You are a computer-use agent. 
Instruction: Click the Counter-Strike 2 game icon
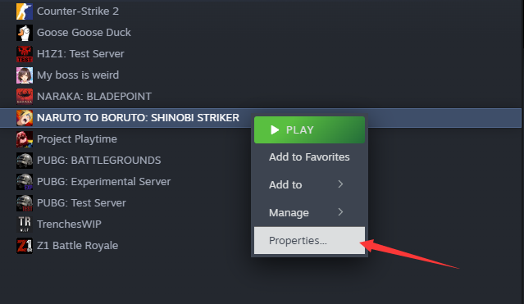click(25, 11)
